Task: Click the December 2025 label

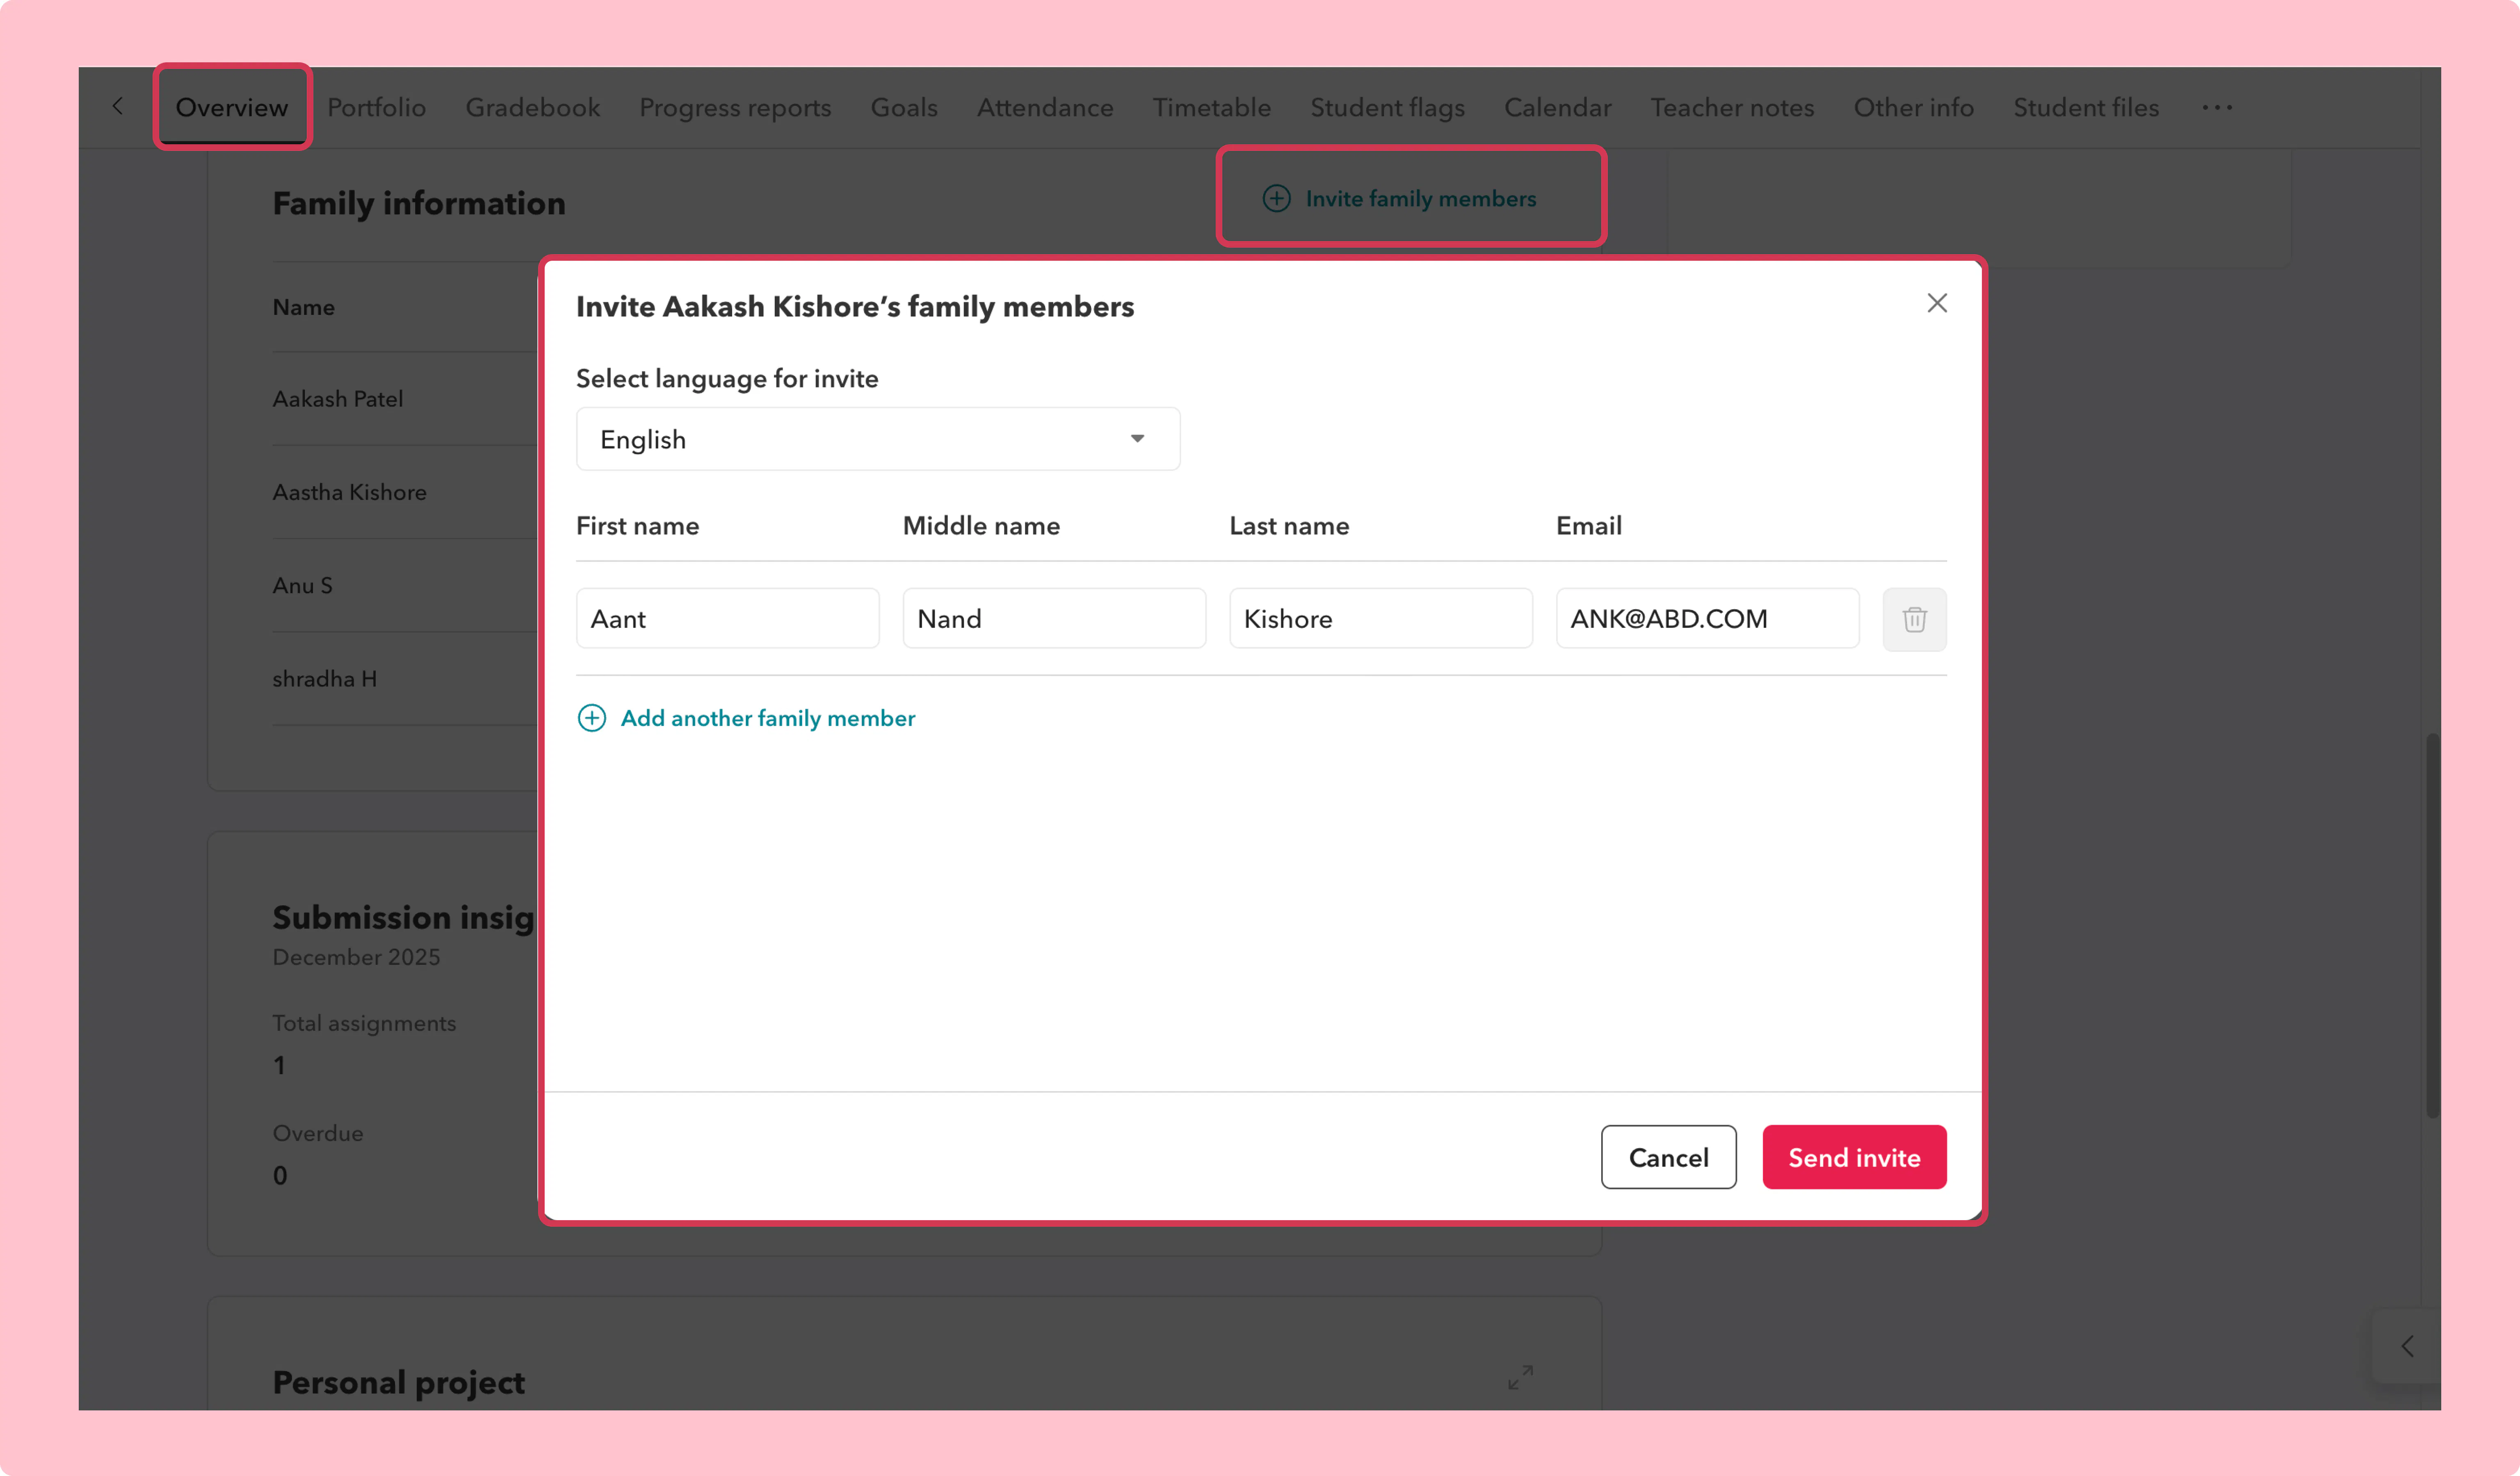Action: click(356, 957)
